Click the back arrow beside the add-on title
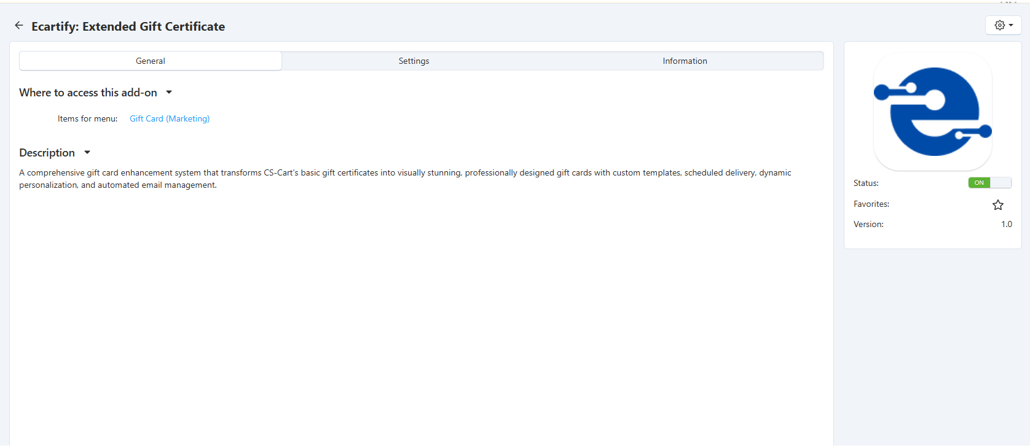 (19, 26)
